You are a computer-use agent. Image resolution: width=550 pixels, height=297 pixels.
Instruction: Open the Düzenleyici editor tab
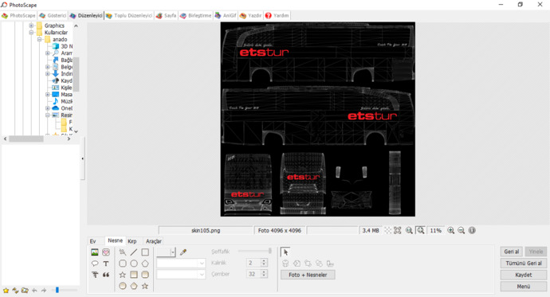(x=86, y=15)
